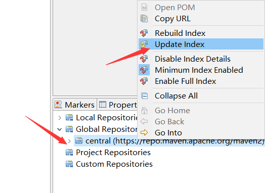
Task: Select Go Into menu entry
Action: coord(201,132)
